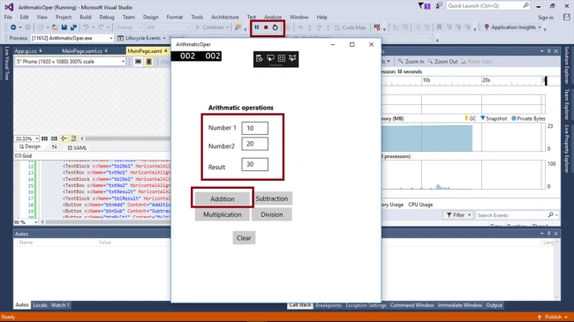Click the Clear button in ArithmaticOper

244,238
